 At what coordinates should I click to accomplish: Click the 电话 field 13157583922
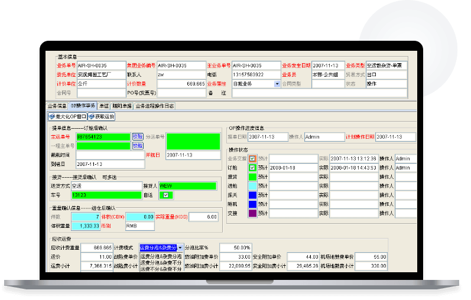pos(256,74)
